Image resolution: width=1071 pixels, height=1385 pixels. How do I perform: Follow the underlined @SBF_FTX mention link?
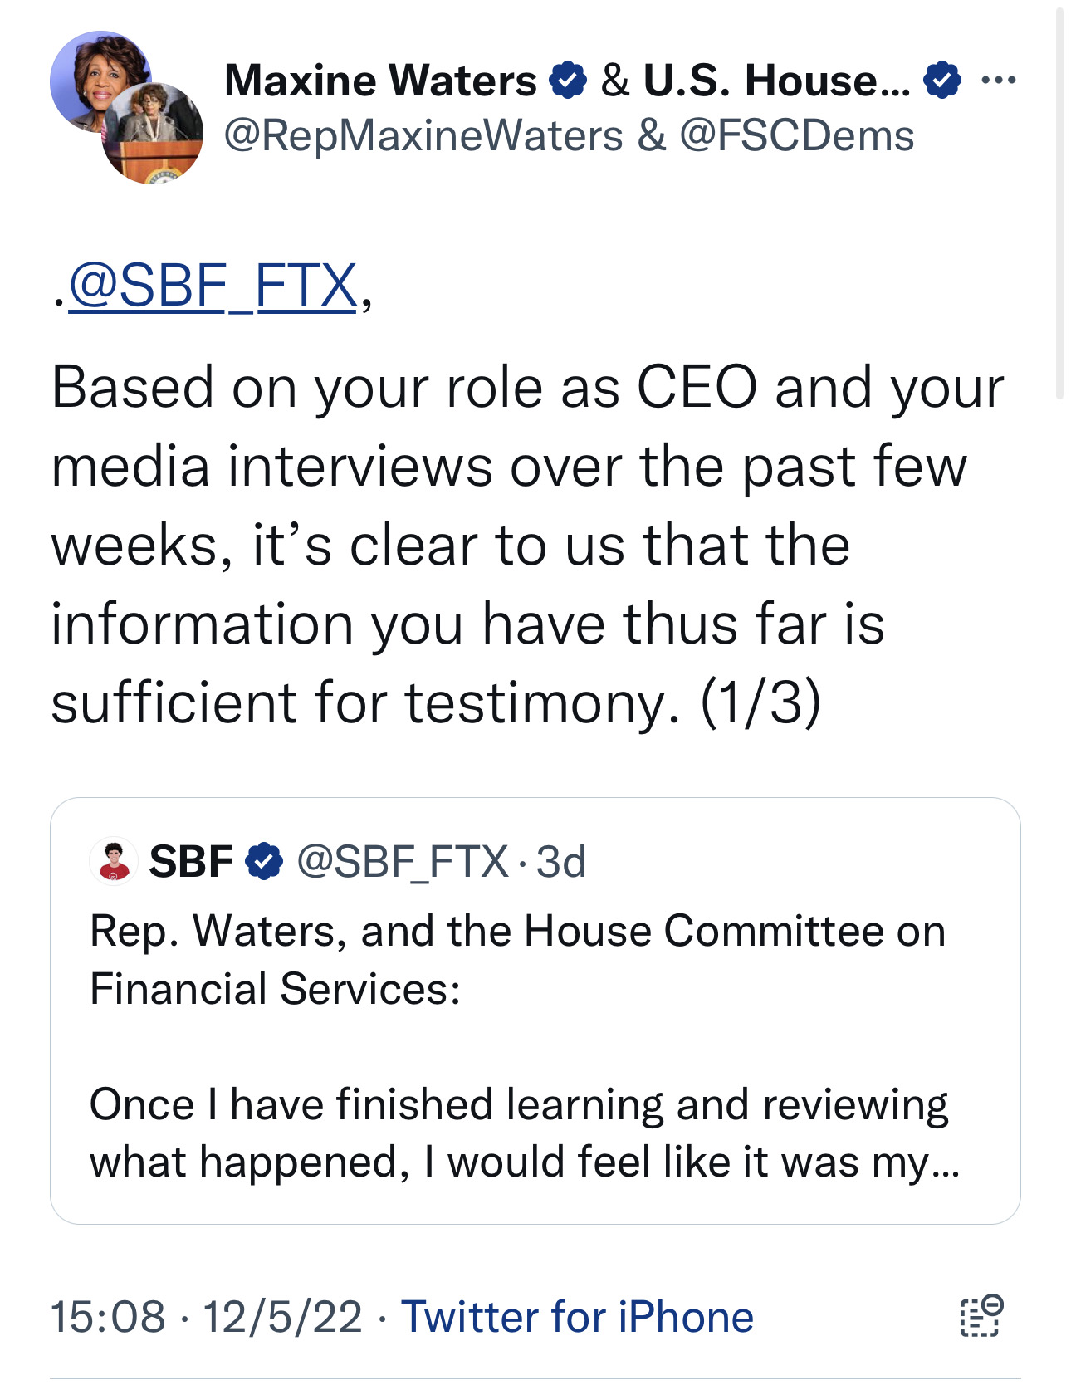click(x=213, y=286)
